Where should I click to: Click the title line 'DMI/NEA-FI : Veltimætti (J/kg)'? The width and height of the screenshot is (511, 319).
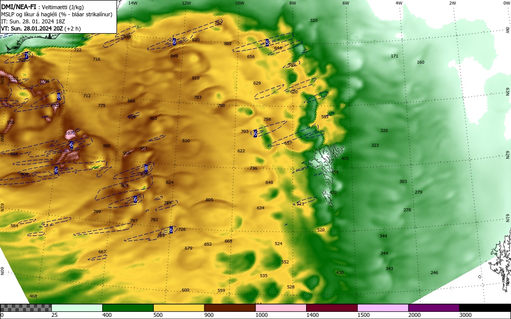tap(43, 7)
